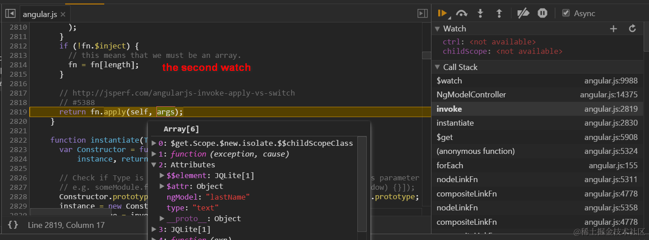Set breakpoint on line 2819
The width and height of the screenshot is (649, 240).
[18, 112]
